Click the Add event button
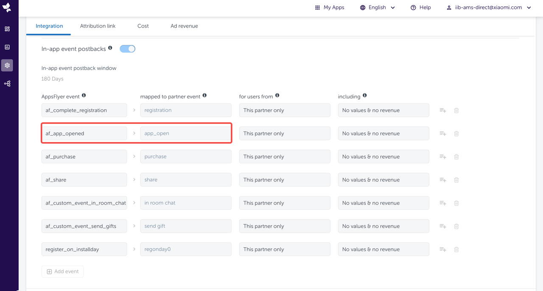Screen dimensions: 543x291 point(62,271)
